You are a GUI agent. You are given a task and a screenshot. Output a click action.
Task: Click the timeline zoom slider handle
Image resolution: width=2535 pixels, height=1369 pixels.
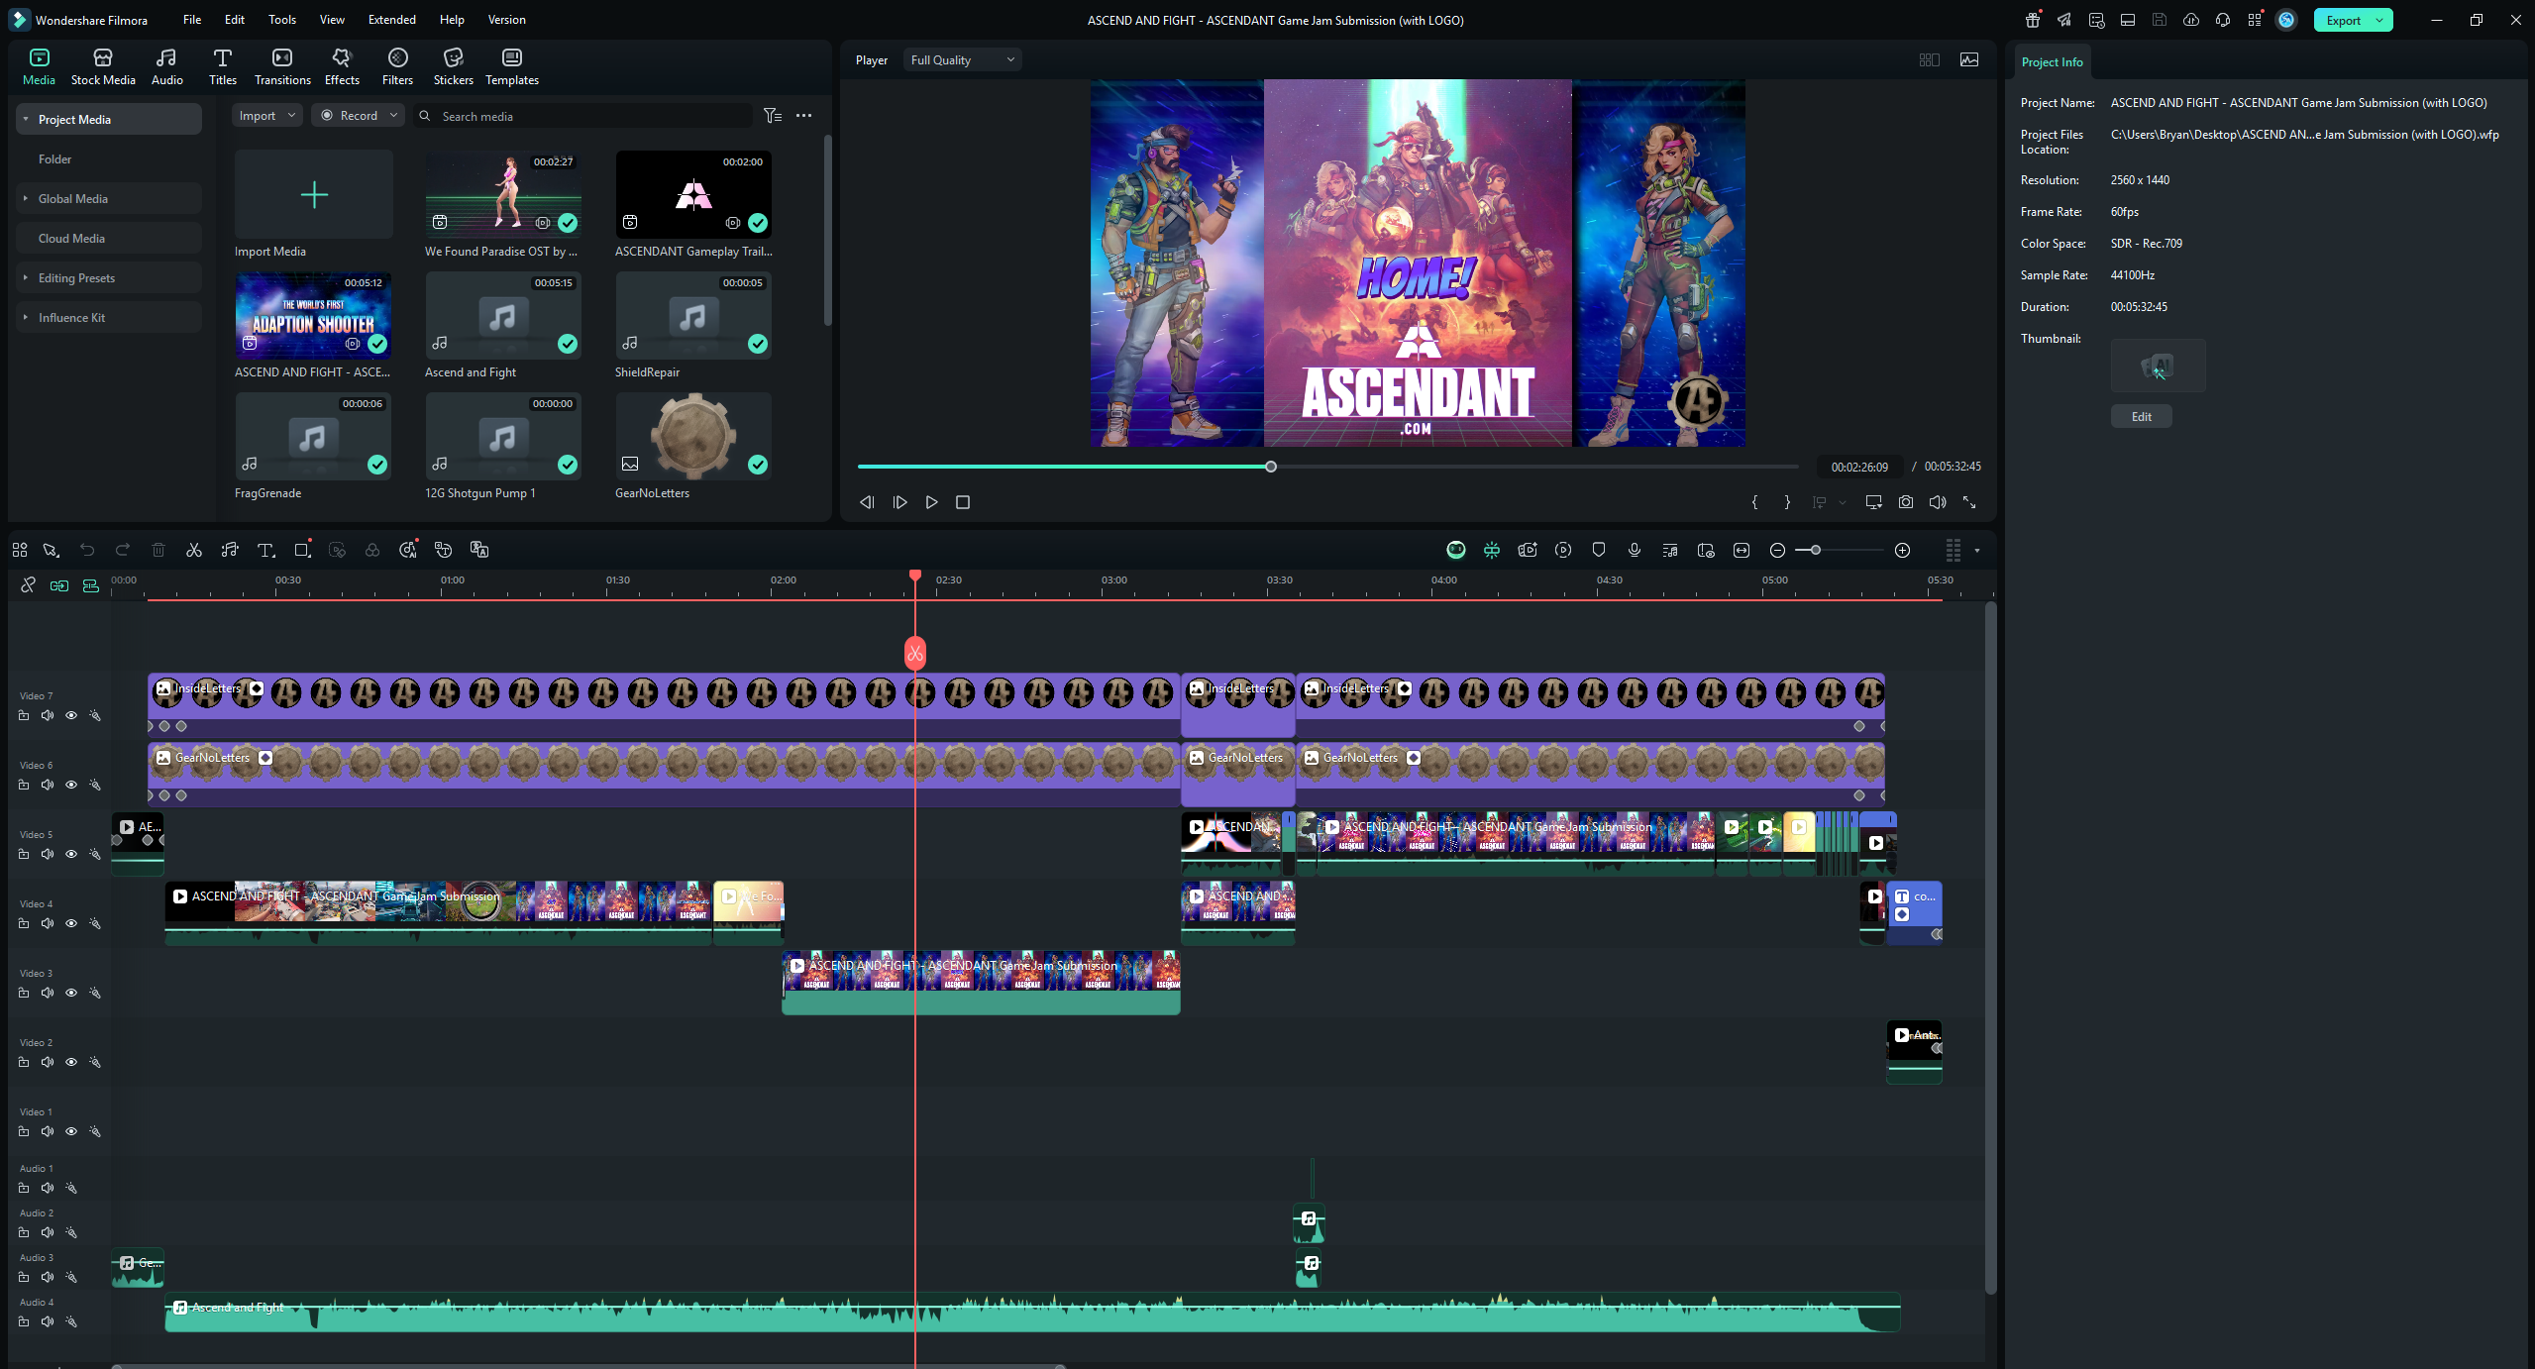1815,550
